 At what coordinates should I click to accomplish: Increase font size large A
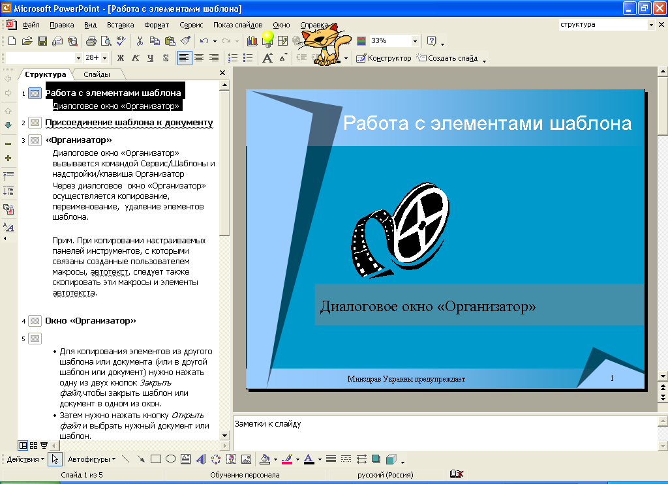(267, 58)
